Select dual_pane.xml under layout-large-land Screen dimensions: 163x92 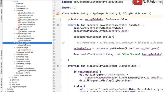click(25, 36)
